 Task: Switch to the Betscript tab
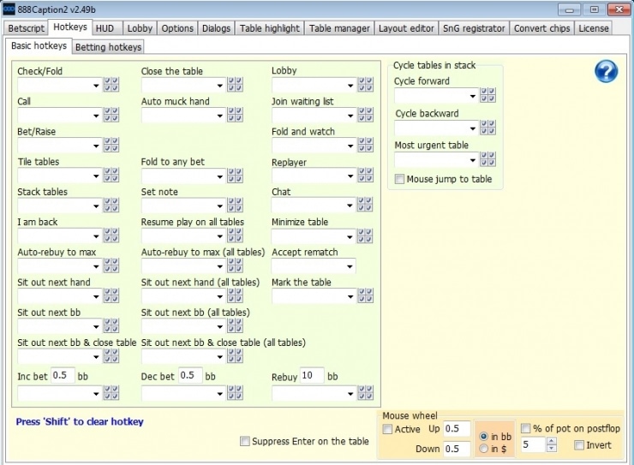(26, 28)
